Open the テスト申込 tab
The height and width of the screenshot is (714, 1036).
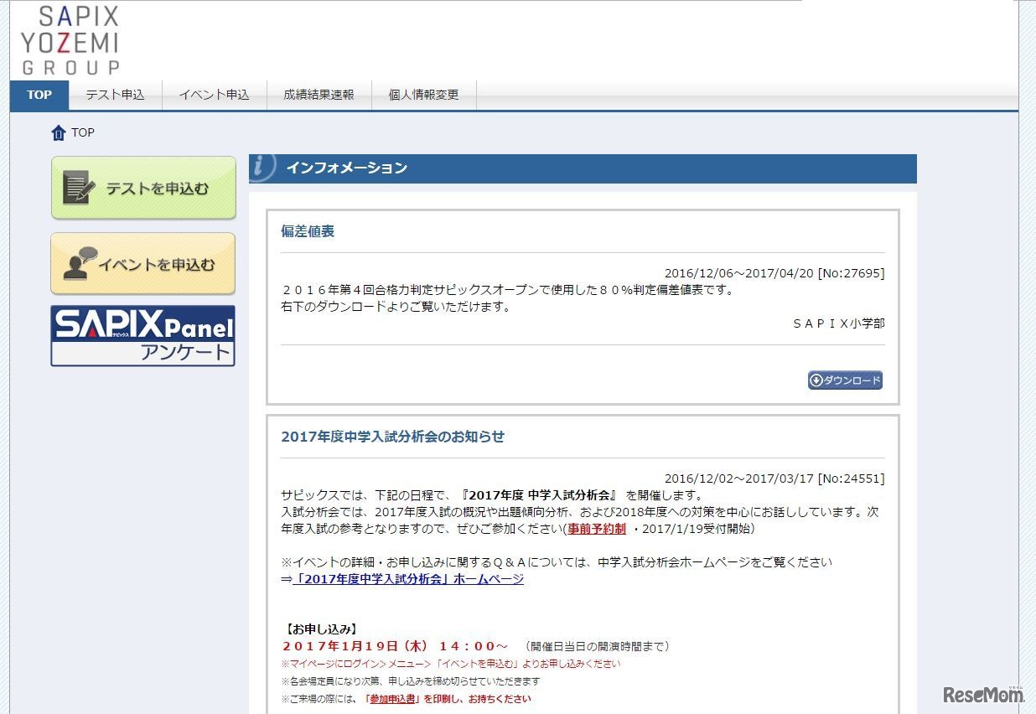[x=116, y=95]
